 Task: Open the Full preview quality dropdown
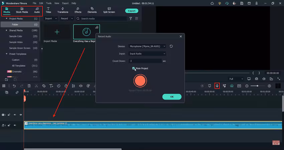tap(236, 79)
